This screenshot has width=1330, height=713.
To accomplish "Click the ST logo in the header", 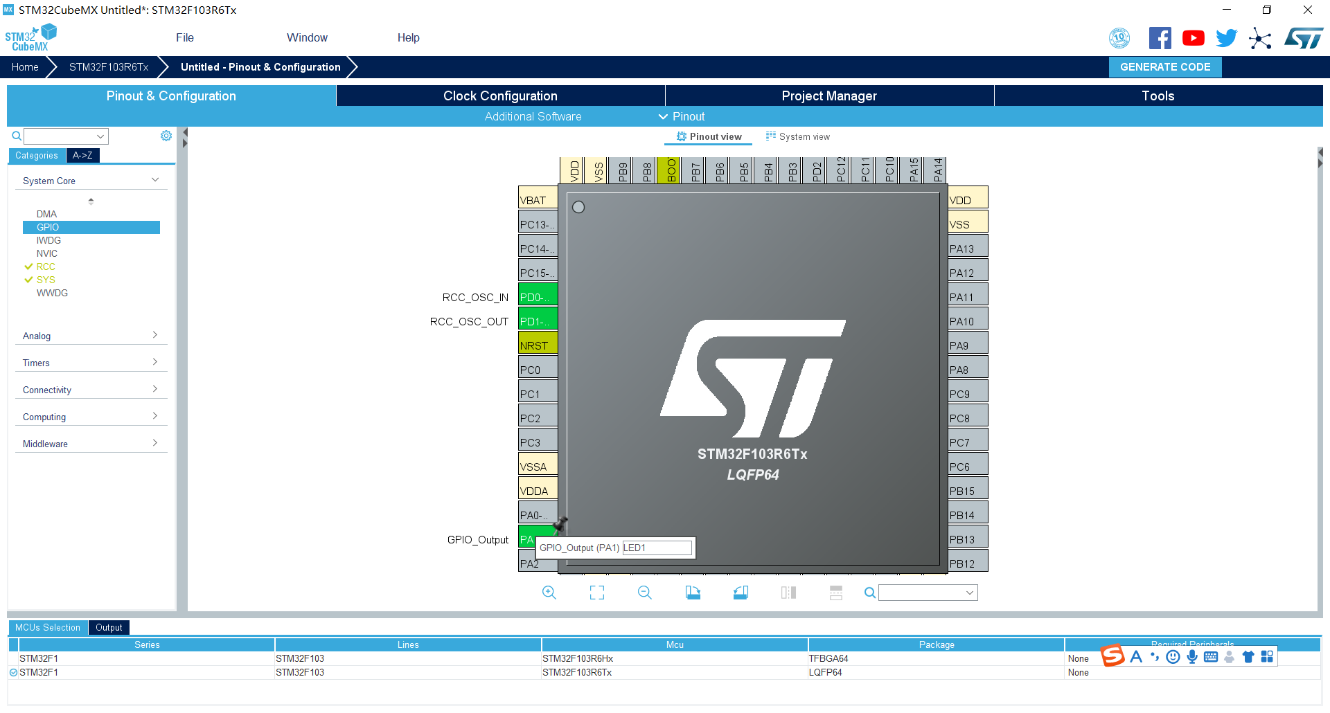I will 1304,38.
